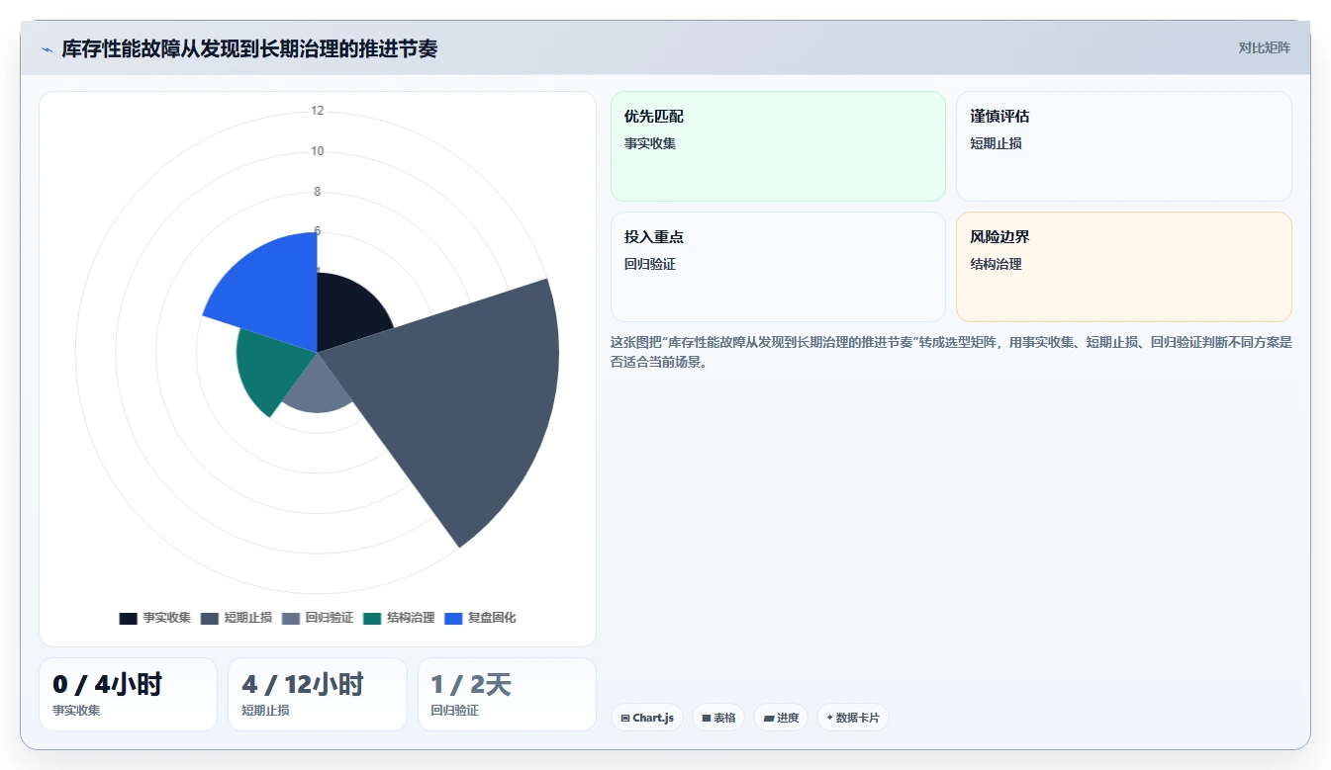Viewport: 1331px width, 770px height.
Task: Click the 复盘固化 legend swatch
Action: click(453, 618)
